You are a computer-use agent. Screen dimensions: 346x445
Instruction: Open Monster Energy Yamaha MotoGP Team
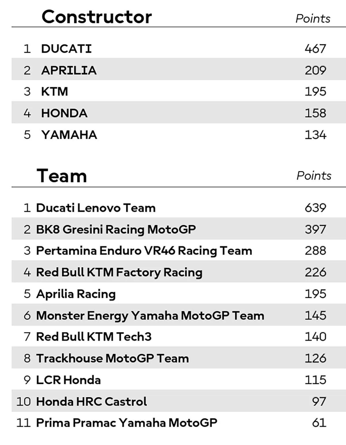pos(150,315)
